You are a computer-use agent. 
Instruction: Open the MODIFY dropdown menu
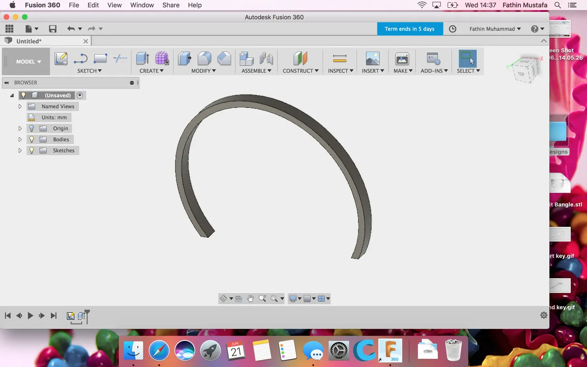point(204,71)
